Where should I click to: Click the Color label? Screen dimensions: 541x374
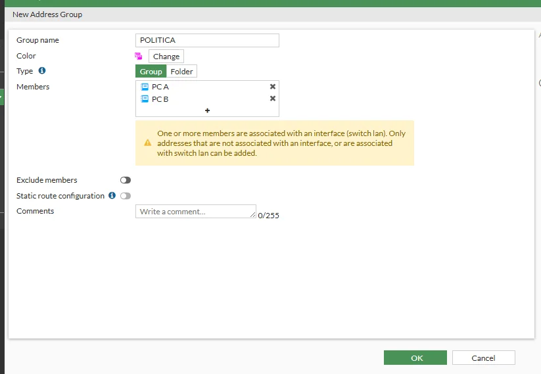26,56
